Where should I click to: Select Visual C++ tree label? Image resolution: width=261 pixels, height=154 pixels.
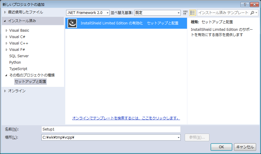19,43
